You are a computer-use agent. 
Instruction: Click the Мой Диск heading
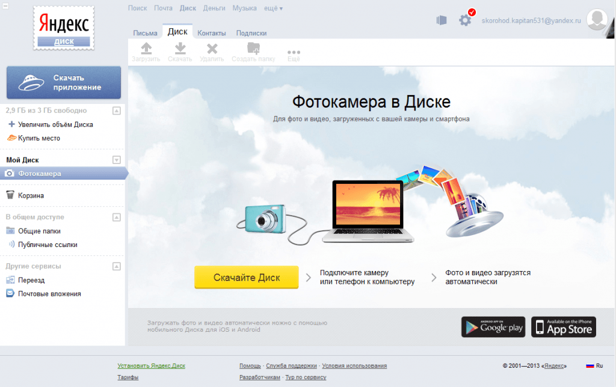22,160
